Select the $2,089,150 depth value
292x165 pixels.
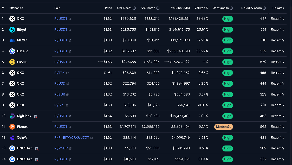coord(151,127)
